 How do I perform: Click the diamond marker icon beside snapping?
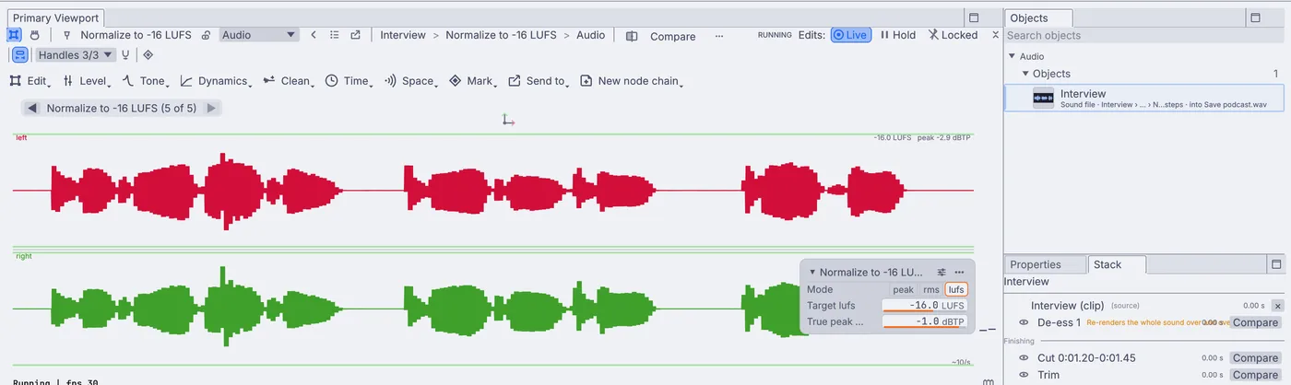click(x=148, y=54)
